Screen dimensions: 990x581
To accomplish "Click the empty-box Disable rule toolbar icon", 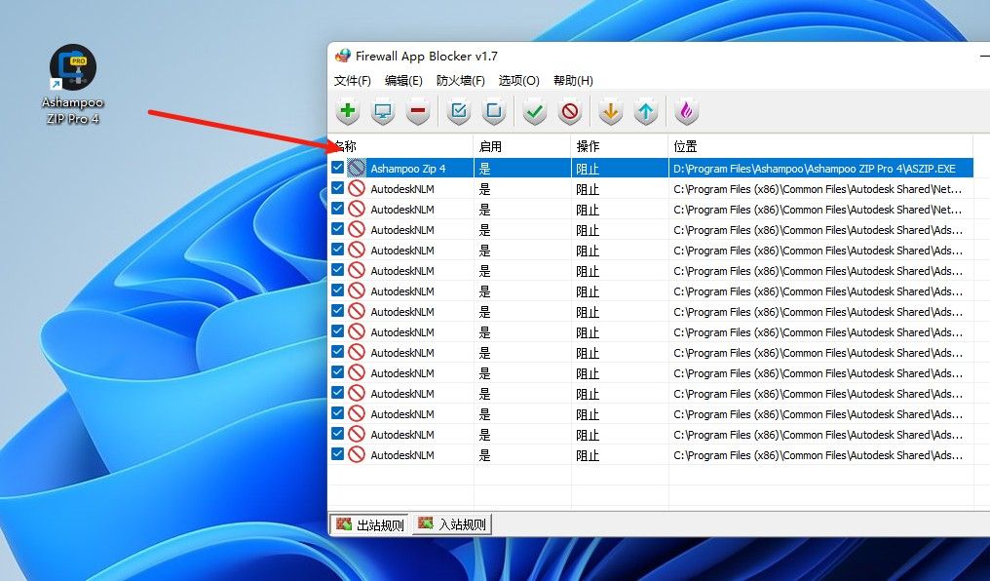I will pyautogui.click(x=494, y=112).
